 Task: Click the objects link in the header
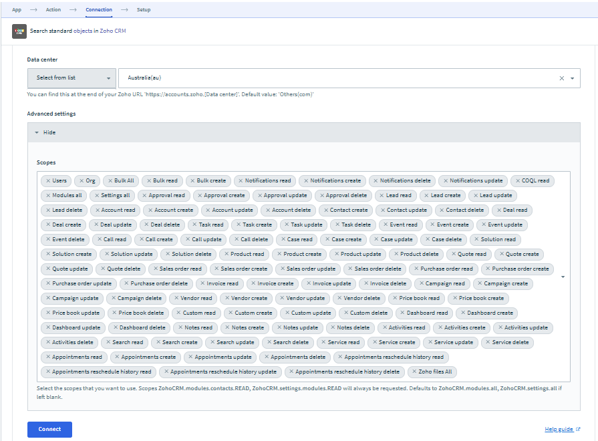click(x=83, y=31)
